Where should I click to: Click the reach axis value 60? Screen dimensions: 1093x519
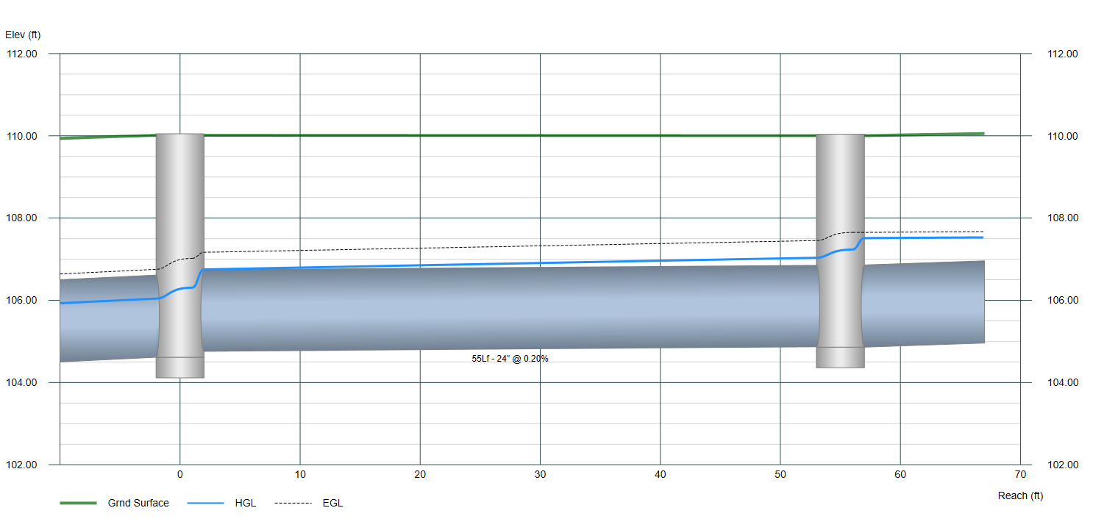coord(900,476)
